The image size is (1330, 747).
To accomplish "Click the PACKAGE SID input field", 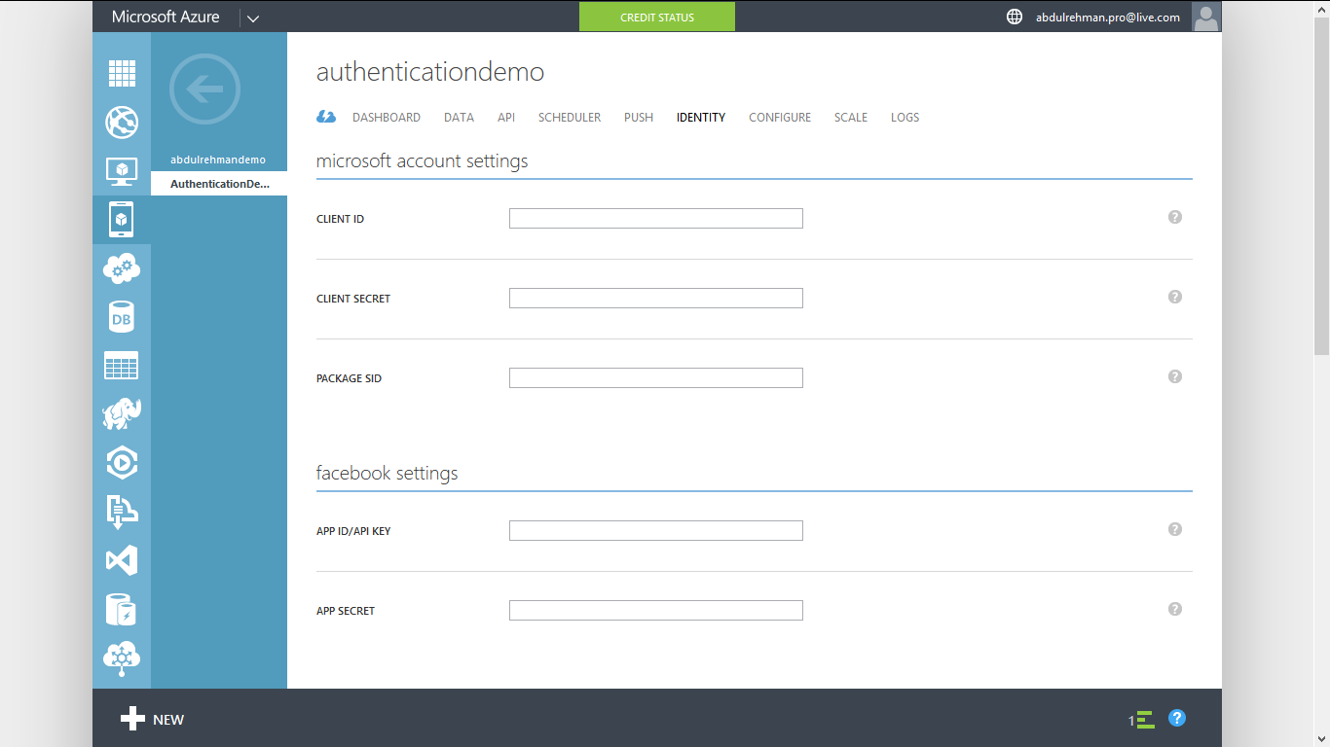I will pos(656,377).
